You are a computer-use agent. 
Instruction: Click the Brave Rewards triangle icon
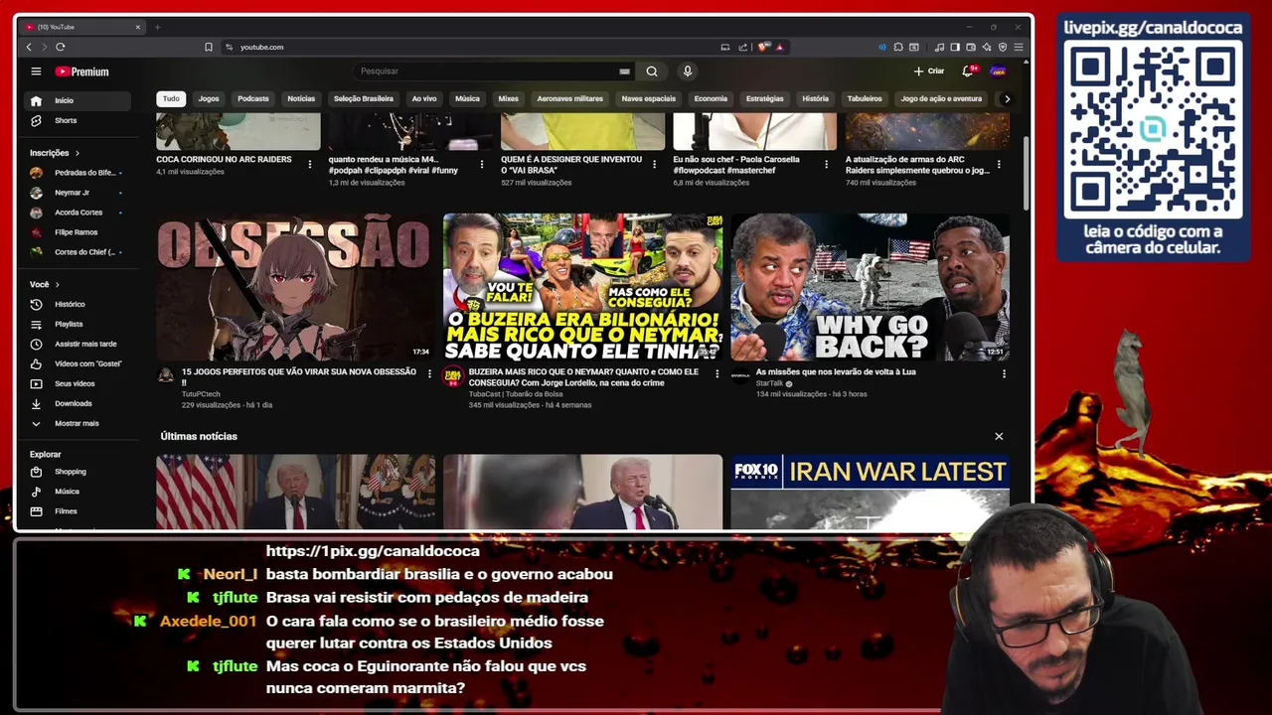point(779,47)
